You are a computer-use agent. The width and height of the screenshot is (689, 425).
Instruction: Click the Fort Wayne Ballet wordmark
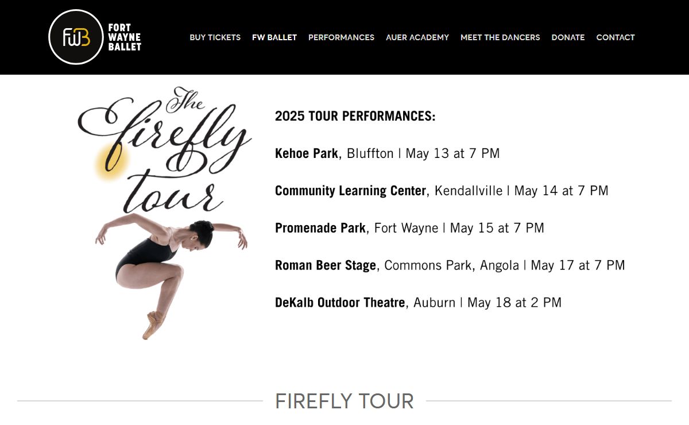pos(125,37)
